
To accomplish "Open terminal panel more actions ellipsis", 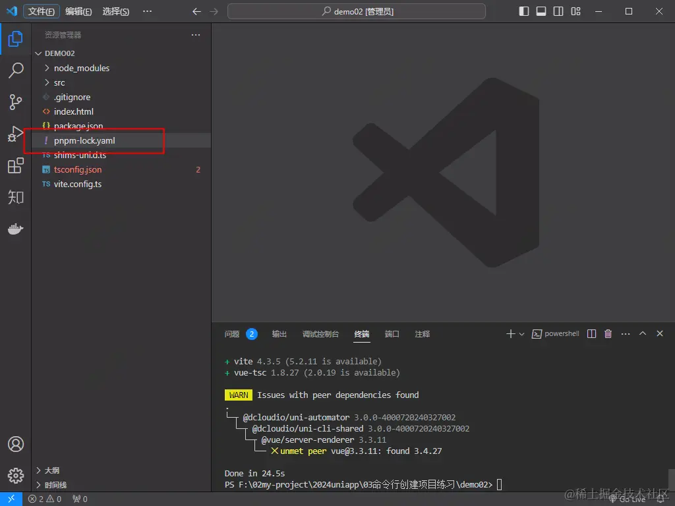I will [x=626, y=334].
